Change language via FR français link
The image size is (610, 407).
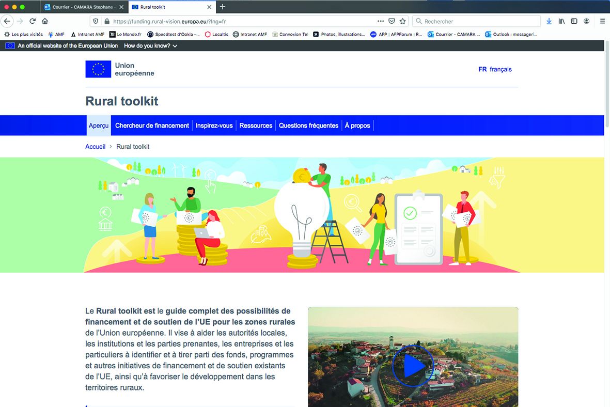[495, 69]
